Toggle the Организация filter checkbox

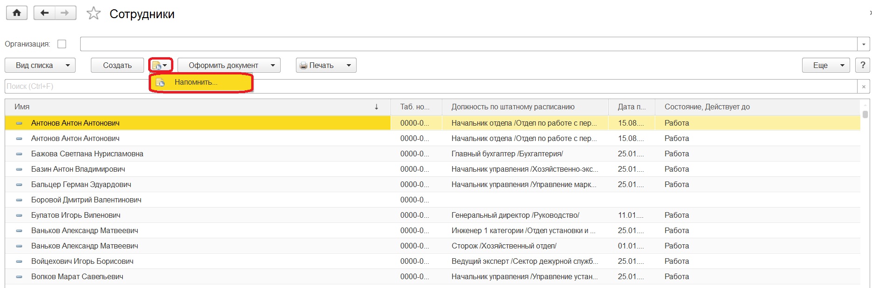(x=62, y=44)
